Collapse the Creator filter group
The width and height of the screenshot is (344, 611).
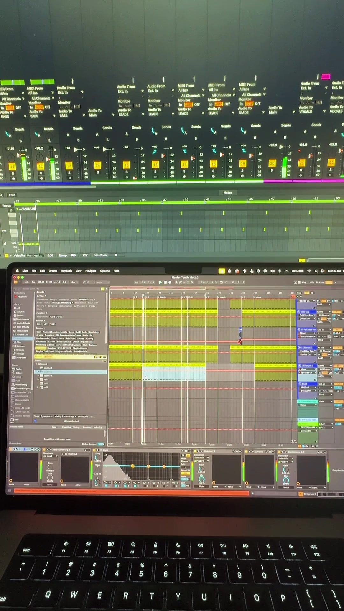coord(40,328)
